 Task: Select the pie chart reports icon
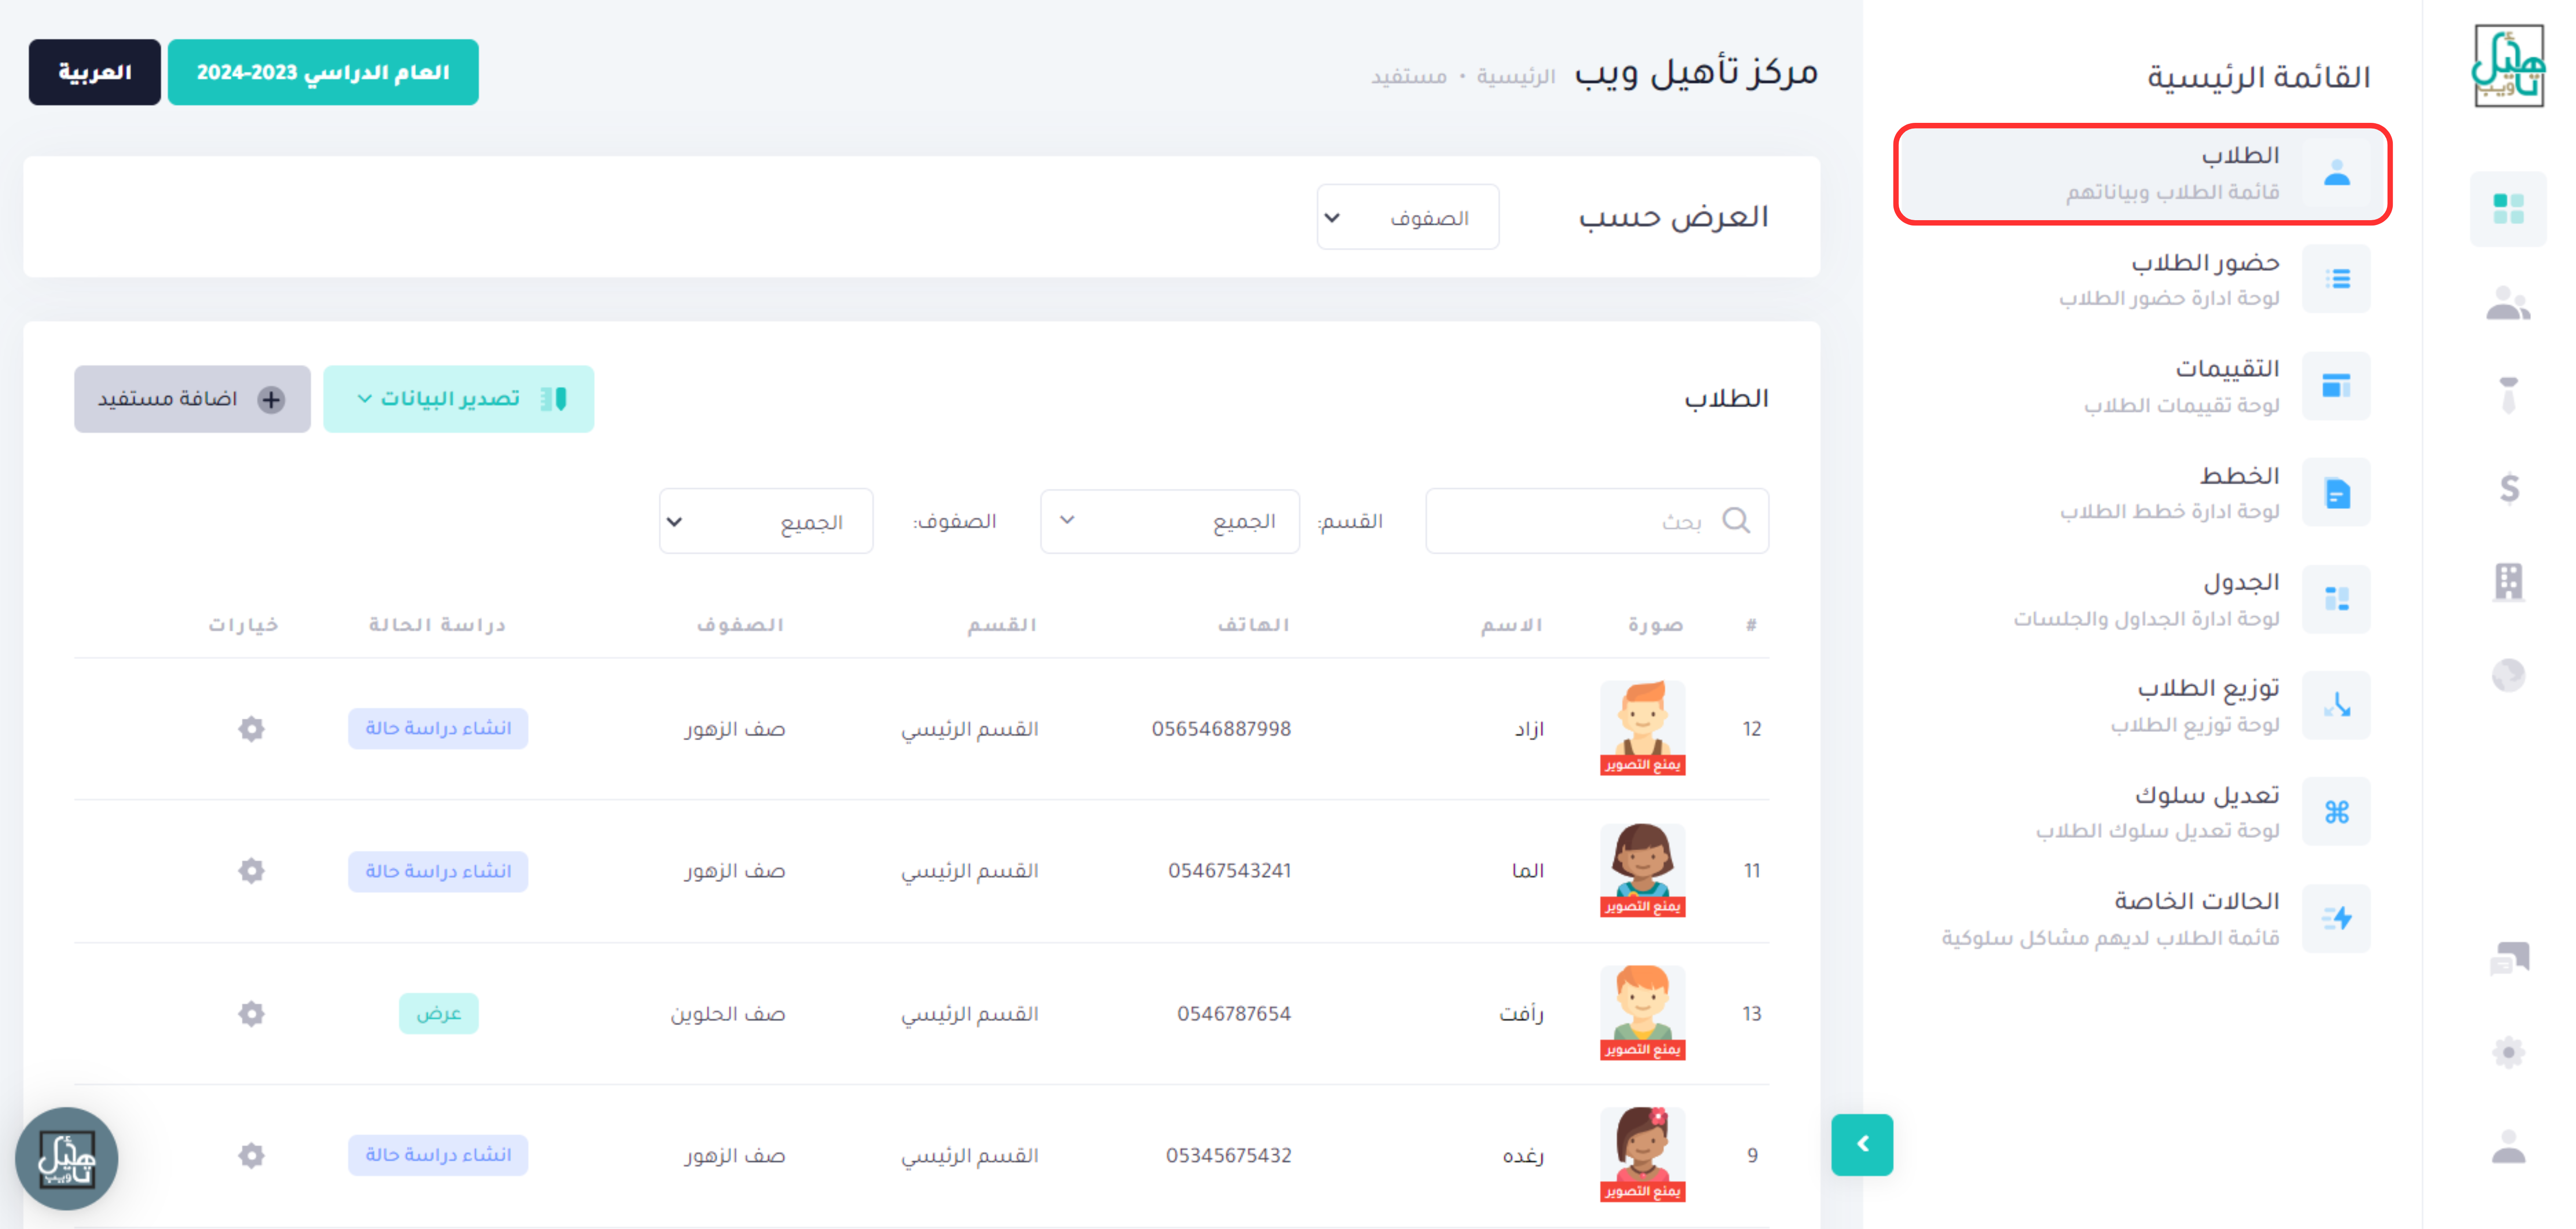pos(2508,675)
